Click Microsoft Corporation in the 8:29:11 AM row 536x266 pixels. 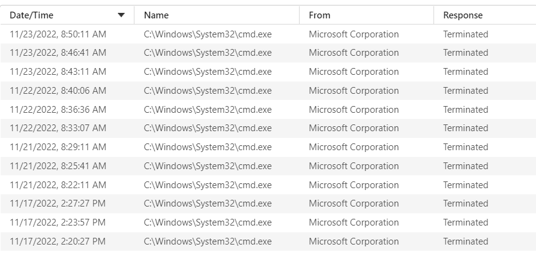[354, 147]
